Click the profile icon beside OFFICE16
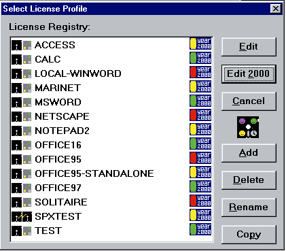The width and height of the screenshot is (286, 251). (22, 145)
